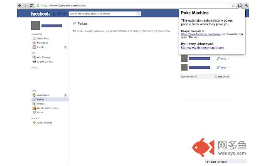Open the browser wrench settings menu
Viewport: 266px width, 166px height.
click(246, 5)
